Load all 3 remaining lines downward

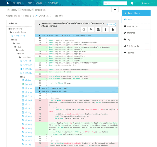[x=53, y=88]
